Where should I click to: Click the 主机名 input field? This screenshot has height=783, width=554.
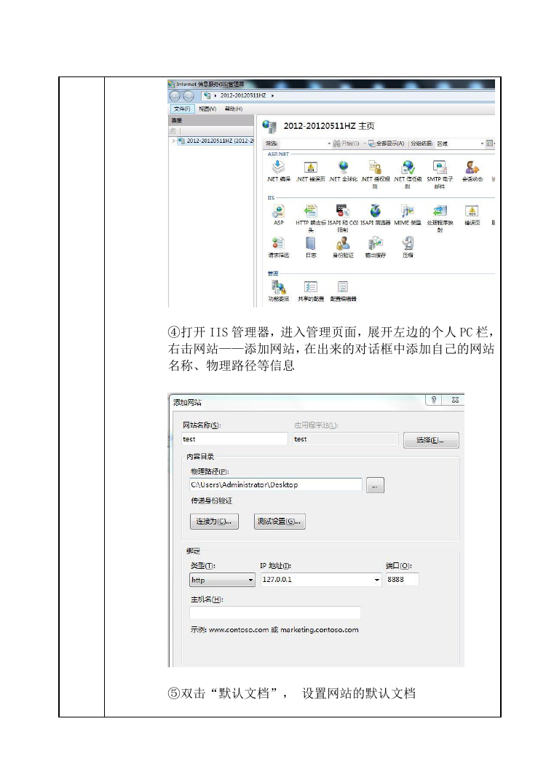[x=275, y=613]
